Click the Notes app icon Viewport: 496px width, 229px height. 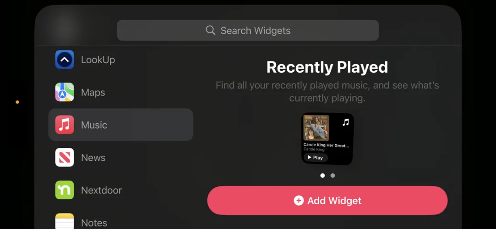[65, 221]
